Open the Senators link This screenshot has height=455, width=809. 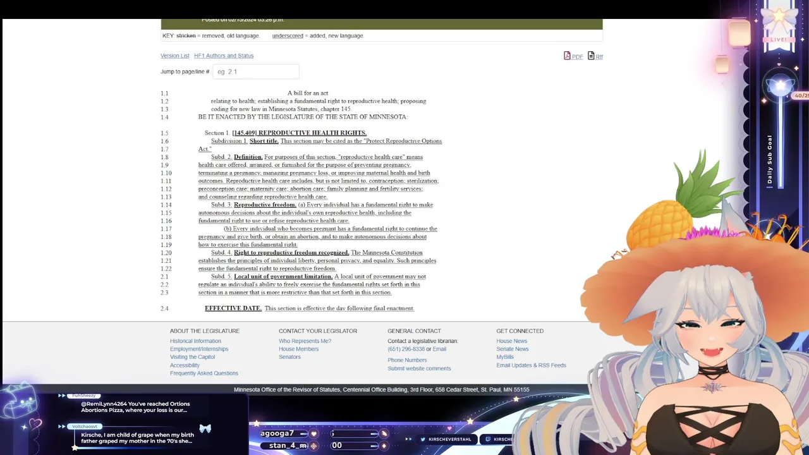tap(289, 357)
